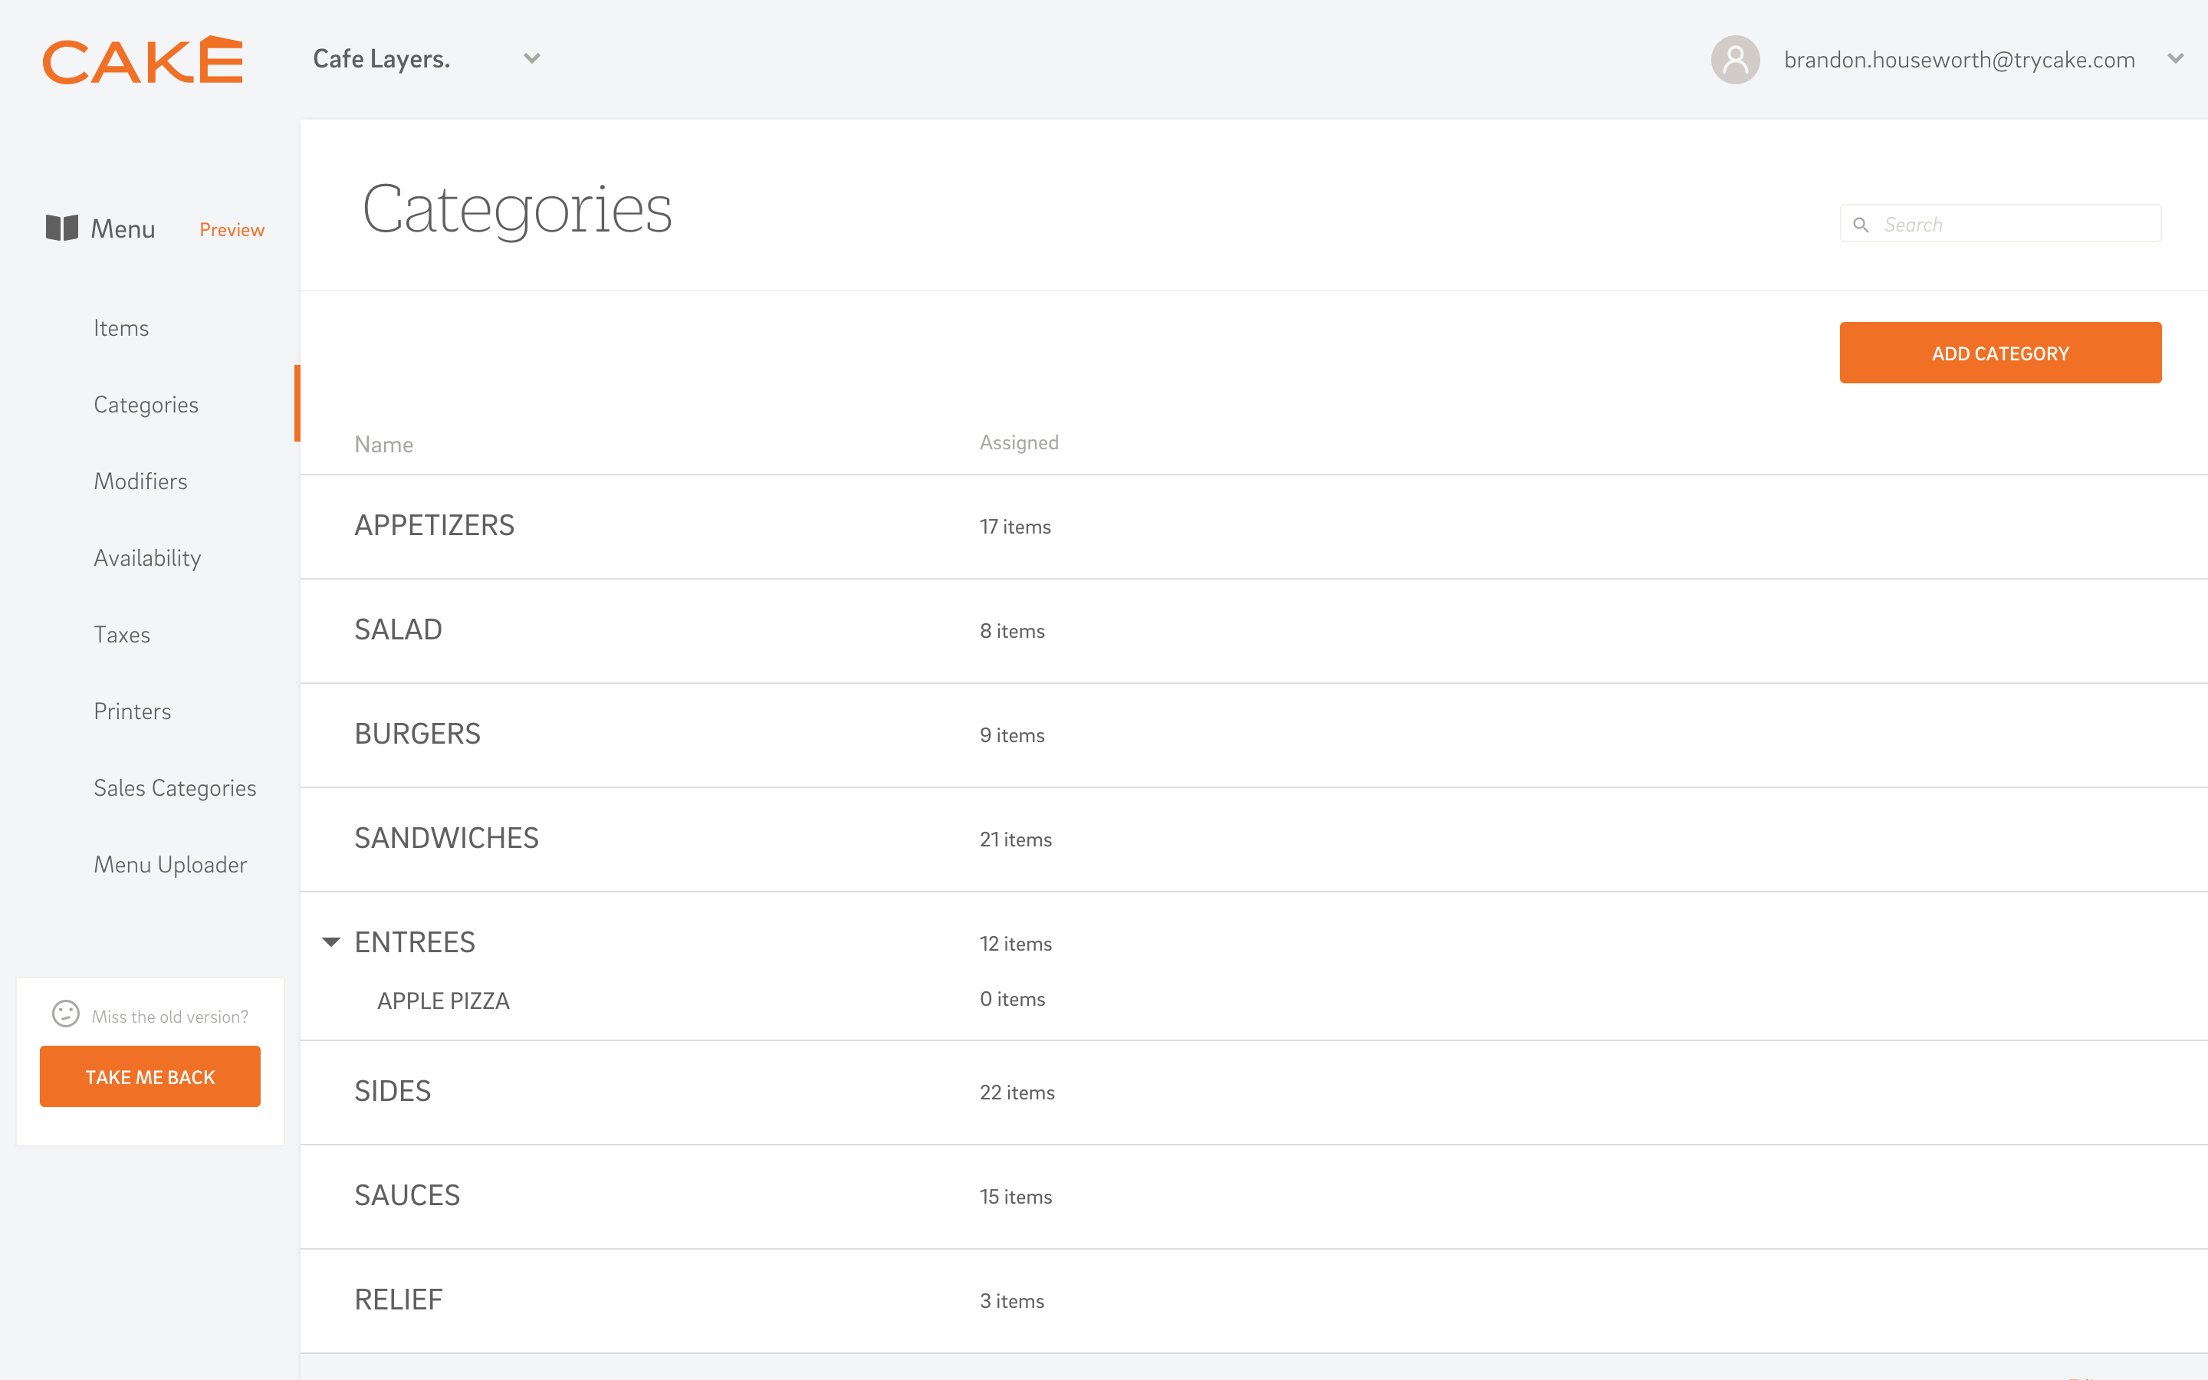Open the APPETIZERS category
Image resolution: width=2208 pixels, height=1380 pixels.
coord(434,526)
